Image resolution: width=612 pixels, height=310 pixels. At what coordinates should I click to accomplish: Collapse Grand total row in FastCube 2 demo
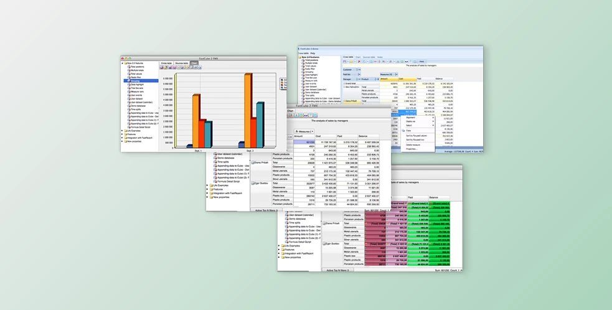344,83
